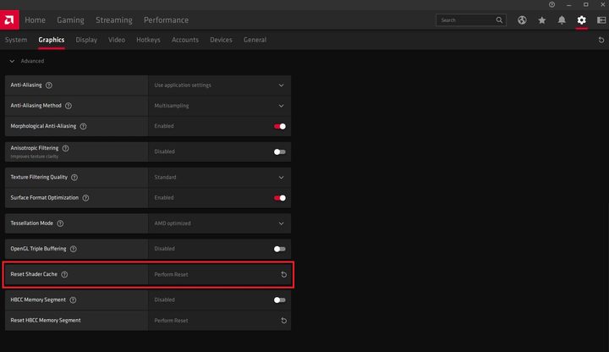
Task: Switch to System settings tab
Action: click(16, 40)
